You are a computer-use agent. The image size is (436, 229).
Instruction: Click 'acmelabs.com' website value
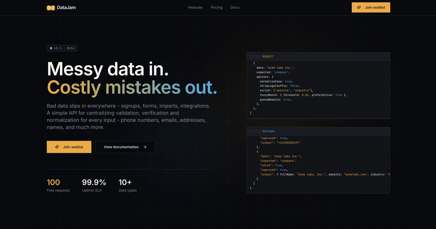[355, 174]
